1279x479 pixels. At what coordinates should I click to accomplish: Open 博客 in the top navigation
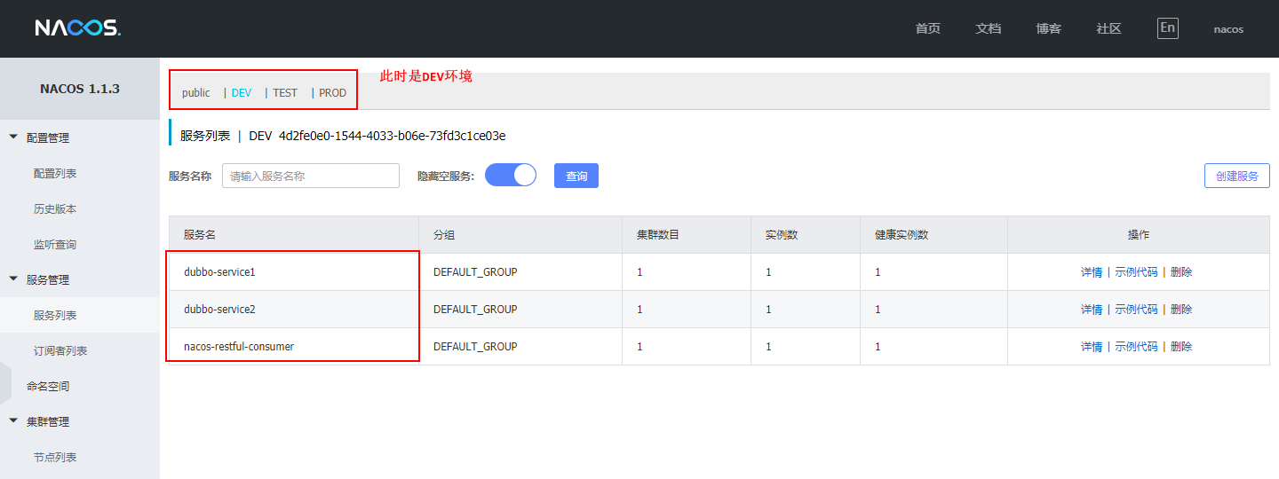pos(1048,28)
